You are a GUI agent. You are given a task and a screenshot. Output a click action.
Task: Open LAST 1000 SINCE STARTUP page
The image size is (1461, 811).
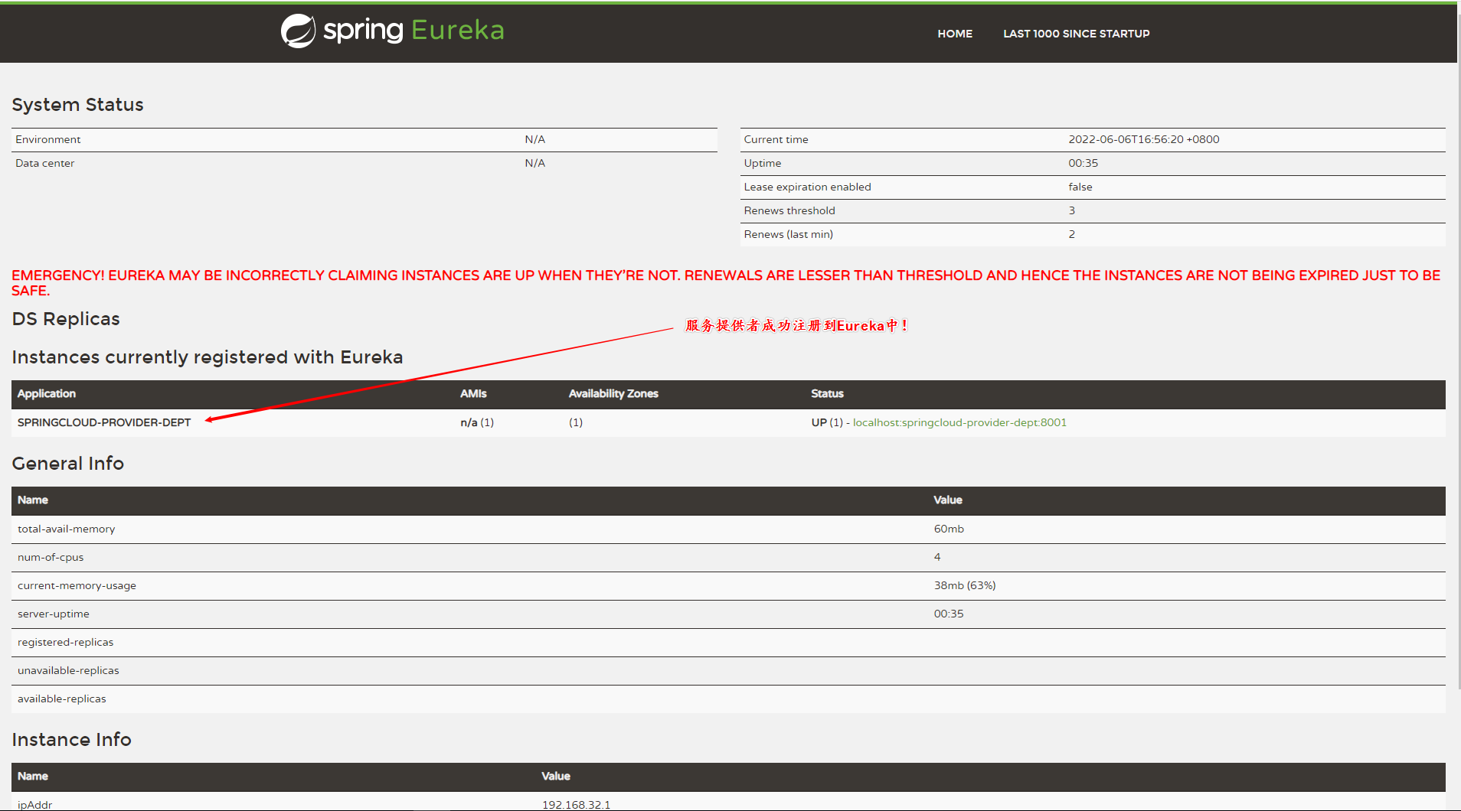pos(1076,34)
